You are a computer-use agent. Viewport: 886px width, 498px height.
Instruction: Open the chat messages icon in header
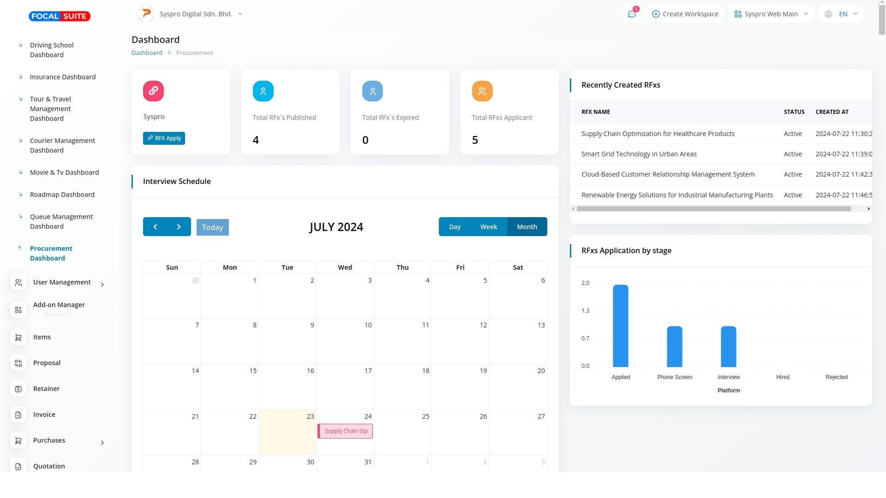632,14
